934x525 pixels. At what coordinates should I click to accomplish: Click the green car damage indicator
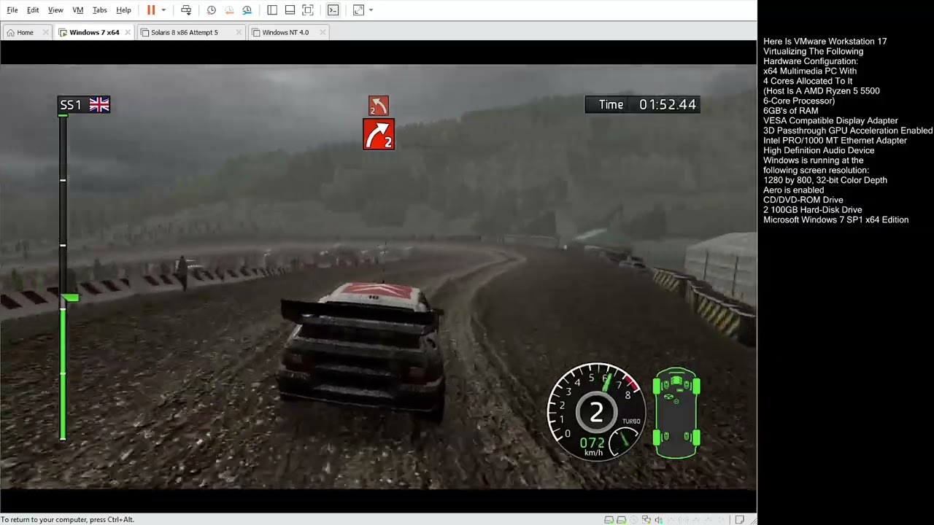point(676,413)
